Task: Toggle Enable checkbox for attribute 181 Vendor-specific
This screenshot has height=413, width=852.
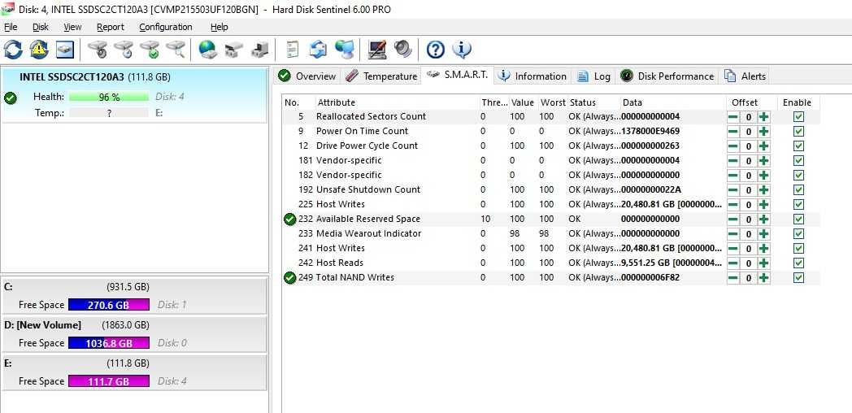Action: tap(798, 161)
